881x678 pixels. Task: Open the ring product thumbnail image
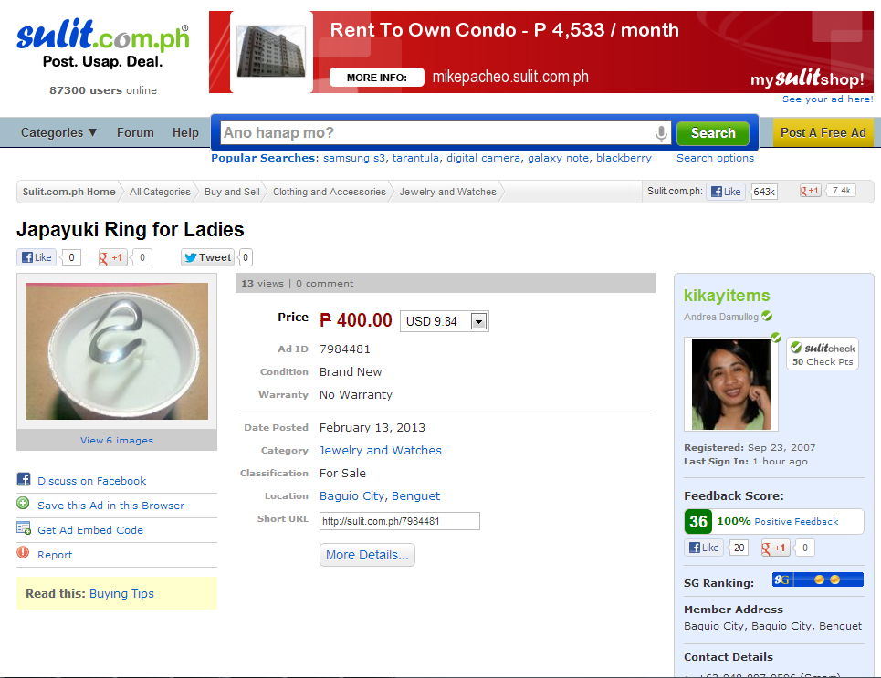117,351
